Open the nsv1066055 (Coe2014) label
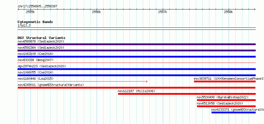This screenshot has height=124, width=264. 36,72
